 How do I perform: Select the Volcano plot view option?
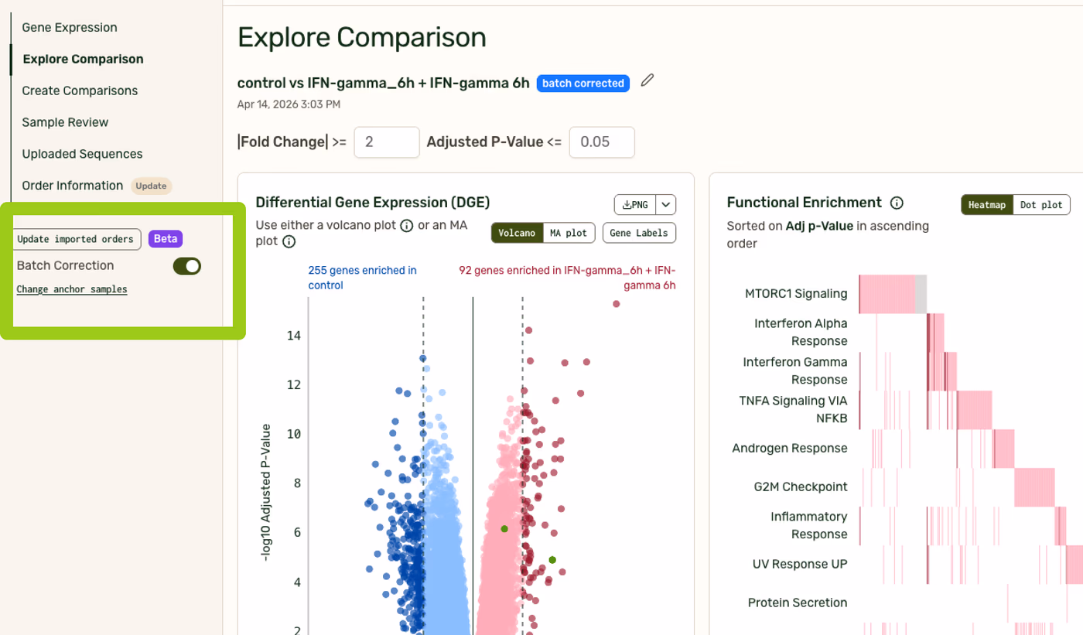tap(517, 233)
